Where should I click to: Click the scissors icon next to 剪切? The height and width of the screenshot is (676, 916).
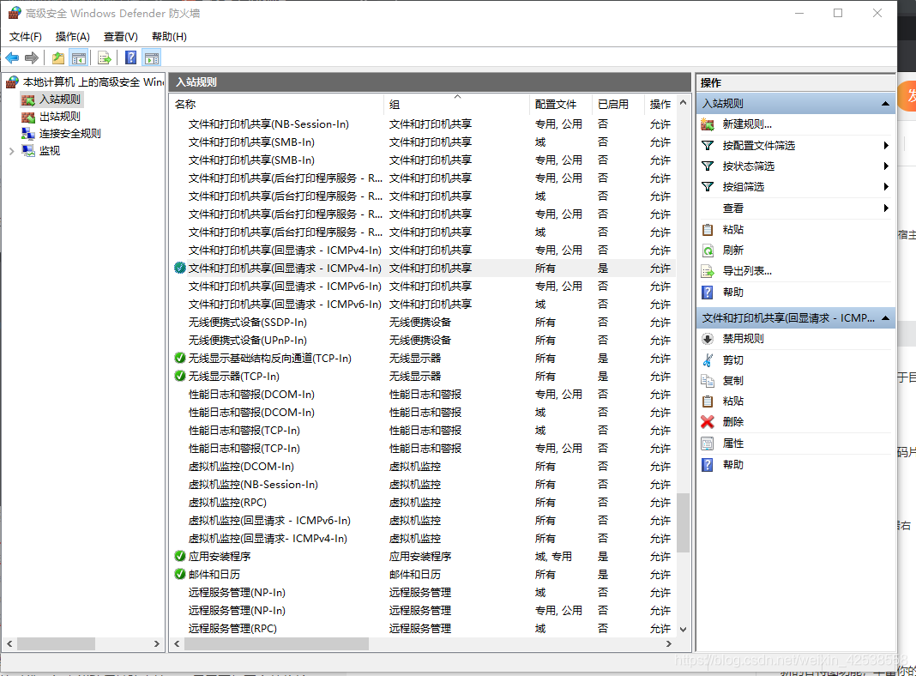pos(708,360)
